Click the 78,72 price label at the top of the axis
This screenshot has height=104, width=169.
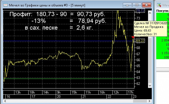tap(140, 11)
